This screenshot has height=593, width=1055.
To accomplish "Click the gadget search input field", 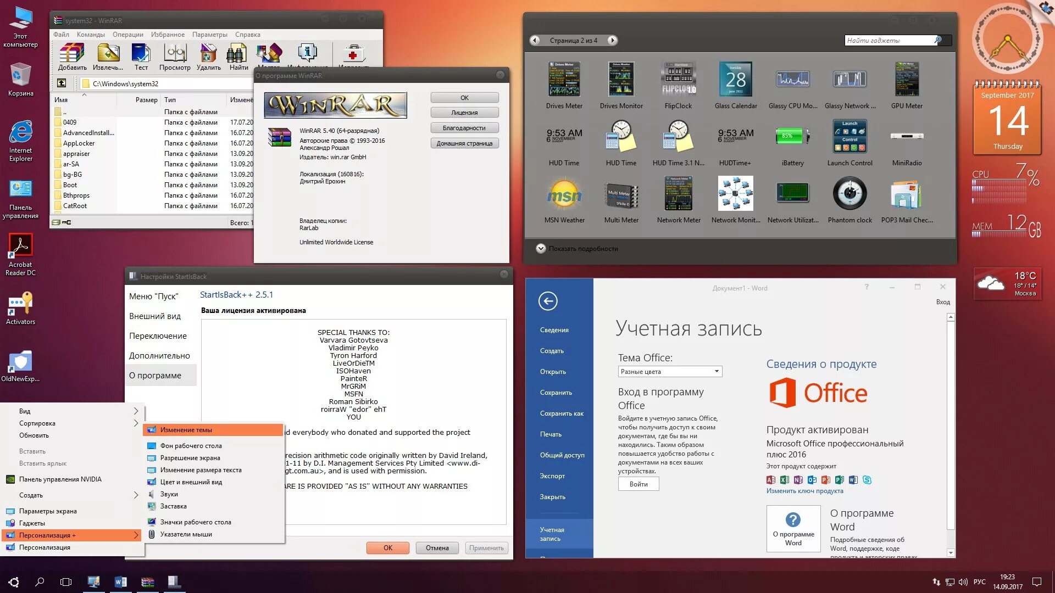I will 889,40.
